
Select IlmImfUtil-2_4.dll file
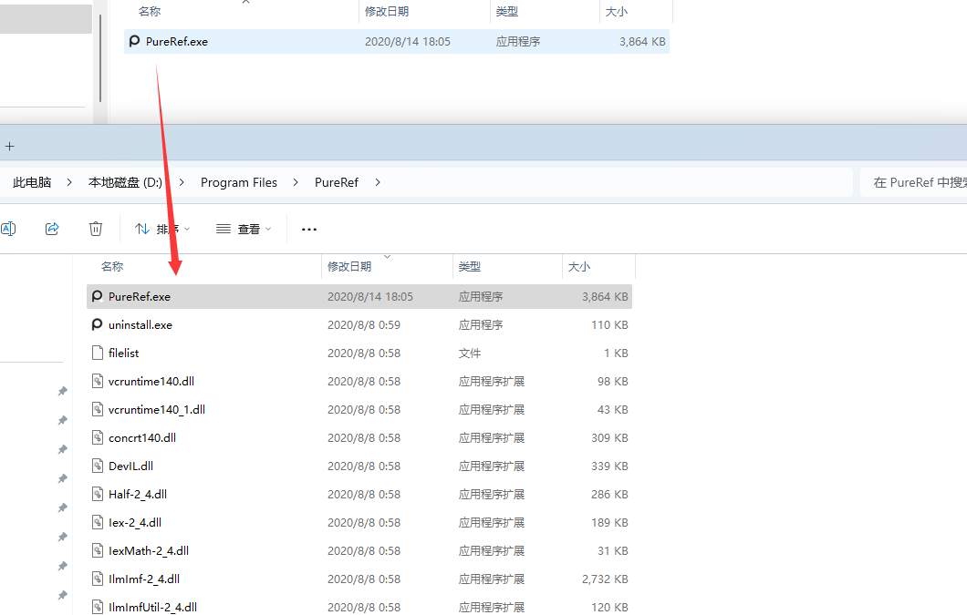point(359,607)
